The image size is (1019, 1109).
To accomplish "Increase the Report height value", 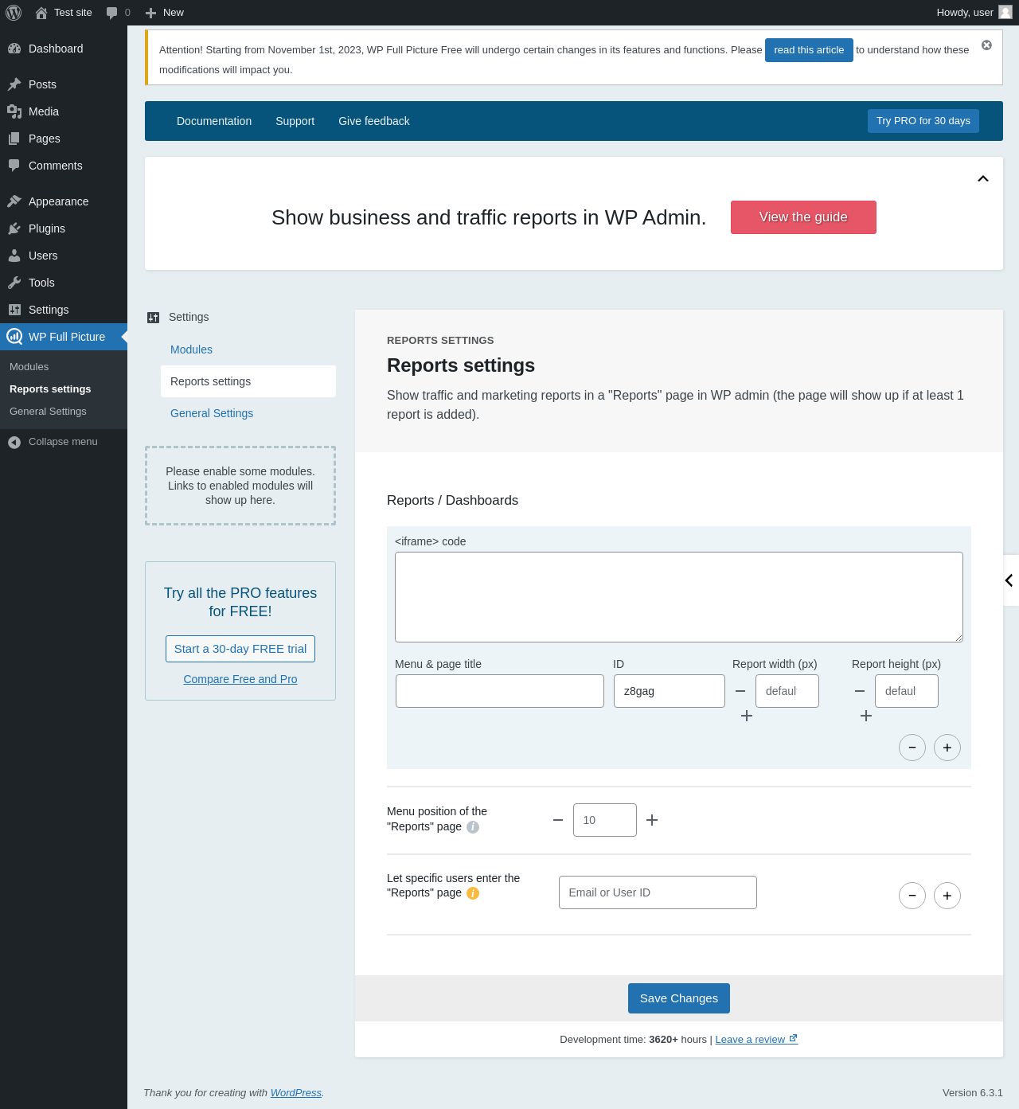I will 866,716.
